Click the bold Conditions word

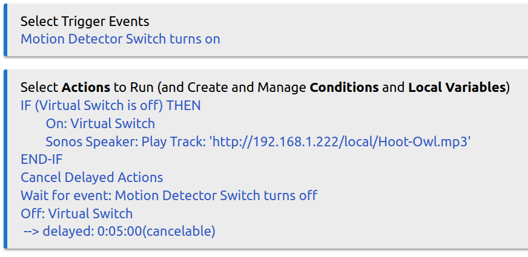(x=344, y=88)
